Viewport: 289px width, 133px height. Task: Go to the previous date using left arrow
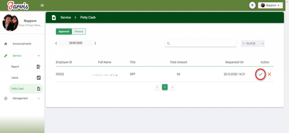(56, 43)
